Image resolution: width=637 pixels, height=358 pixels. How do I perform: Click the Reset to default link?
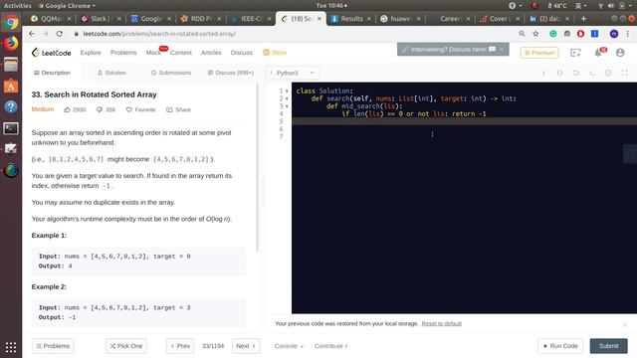pyautogui.click(x=442, y=323)
